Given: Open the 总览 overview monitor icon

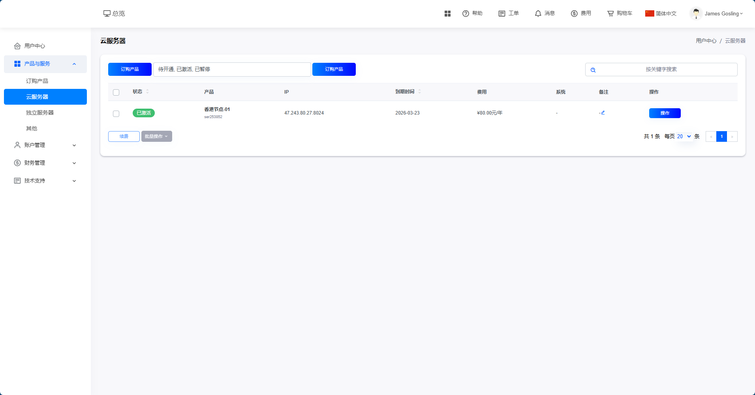Looking at the screenshot, I should (x=107, y=13).
